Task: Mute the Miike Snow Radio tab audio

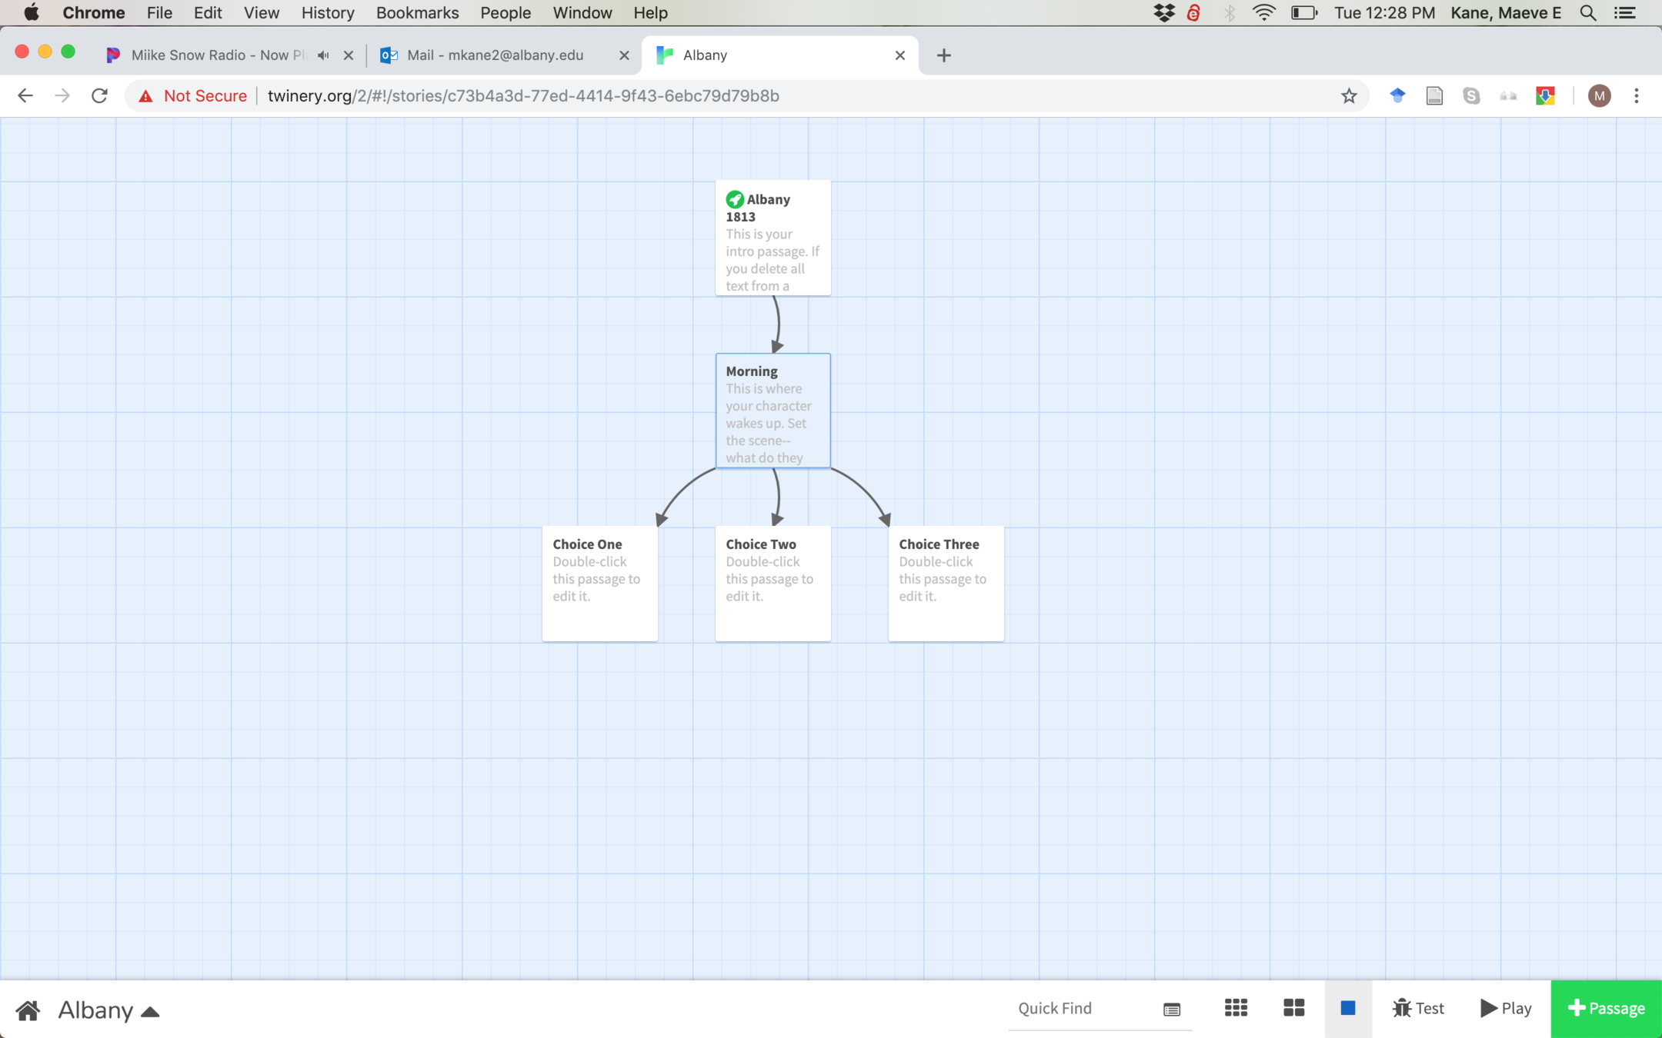Action: click(323, 55)
